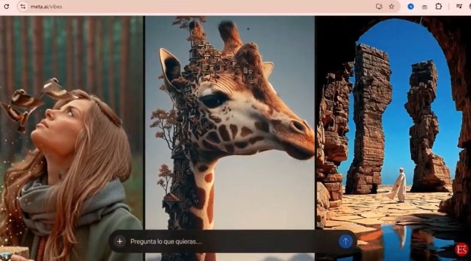Image resolution: width=471 pixels, height=261 pixels.
Task: Click the plus attach button in prompt bar
Action: (x=120, y=241)
